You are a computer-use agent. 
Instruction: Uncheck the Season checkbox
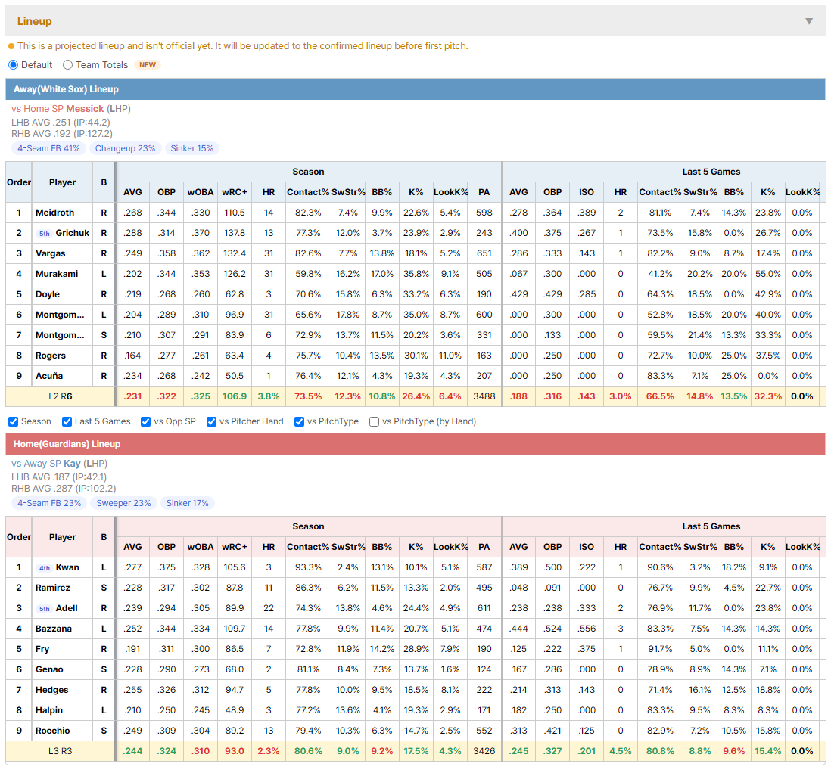[x=14, y=421]
